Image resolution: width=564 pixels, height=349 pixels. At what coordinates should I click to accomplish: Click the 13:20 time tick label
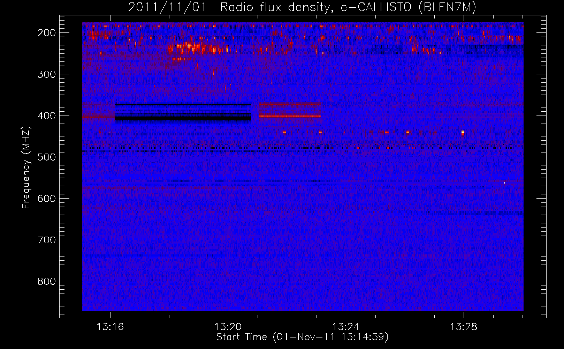[x=228, y=327]
